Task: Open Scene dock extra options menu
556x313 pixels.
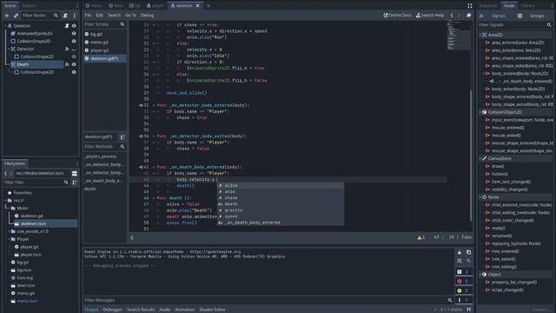Action: 75,16
